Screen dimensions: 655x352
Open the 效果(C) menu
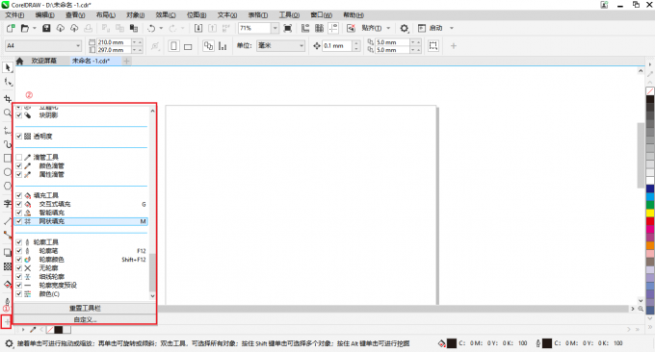(x=166, y=15)
